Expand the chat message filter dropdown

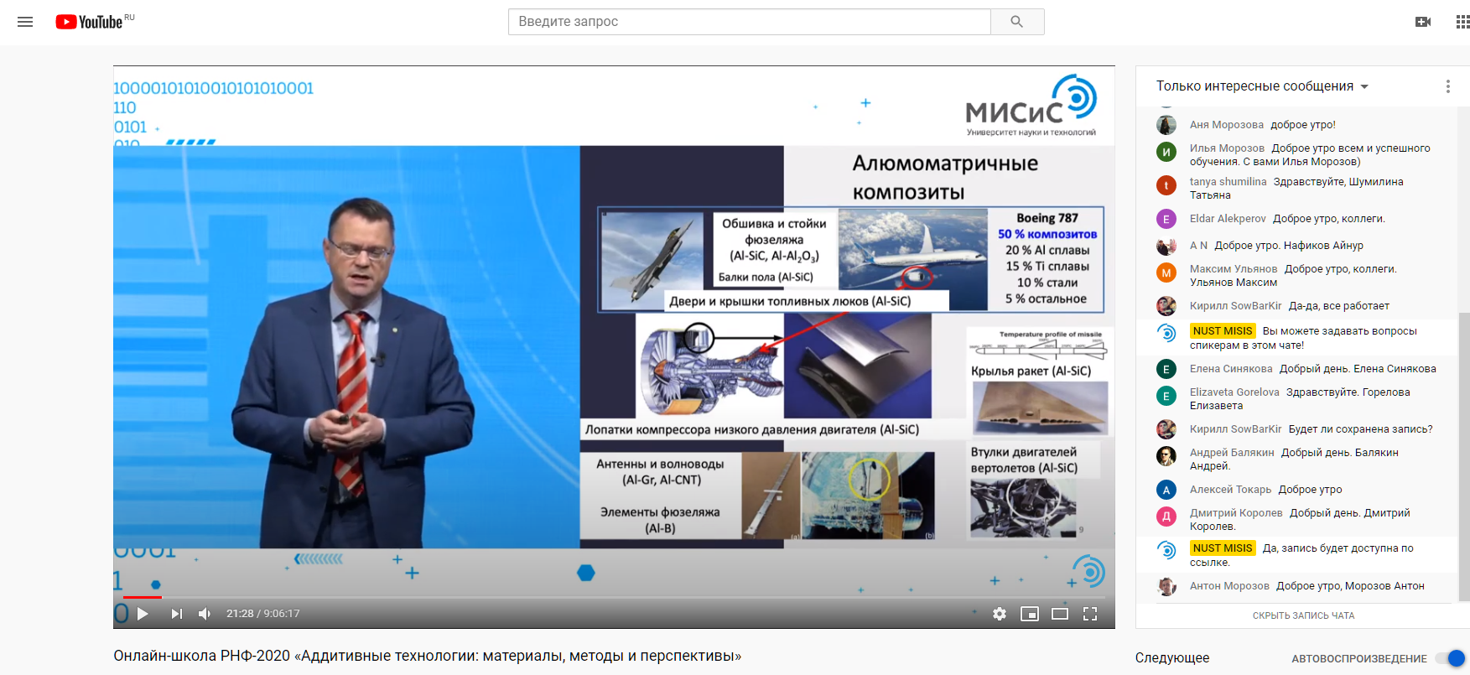1262,86
